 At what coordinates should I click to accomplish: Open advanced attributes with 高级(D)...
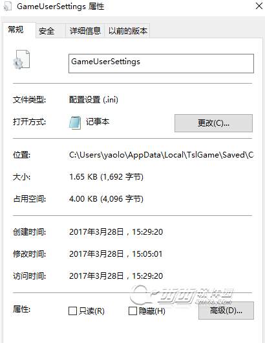(x=226, y=311)
